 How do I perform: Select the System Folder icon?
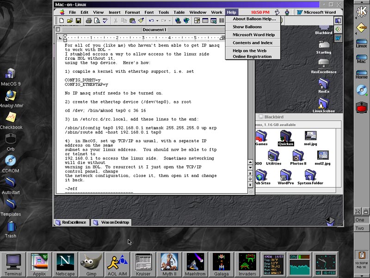310,177
